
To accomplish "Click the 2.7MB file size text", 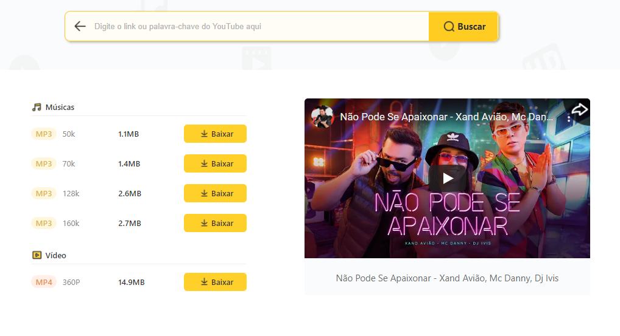I will (130, 223).
